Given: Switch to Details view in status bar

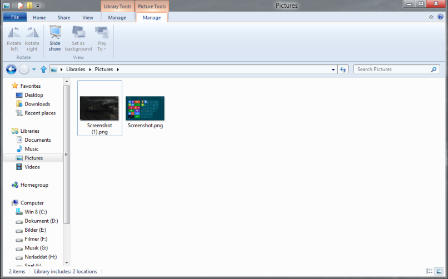Looking at the screenshot, I should [x=429, y=271].
